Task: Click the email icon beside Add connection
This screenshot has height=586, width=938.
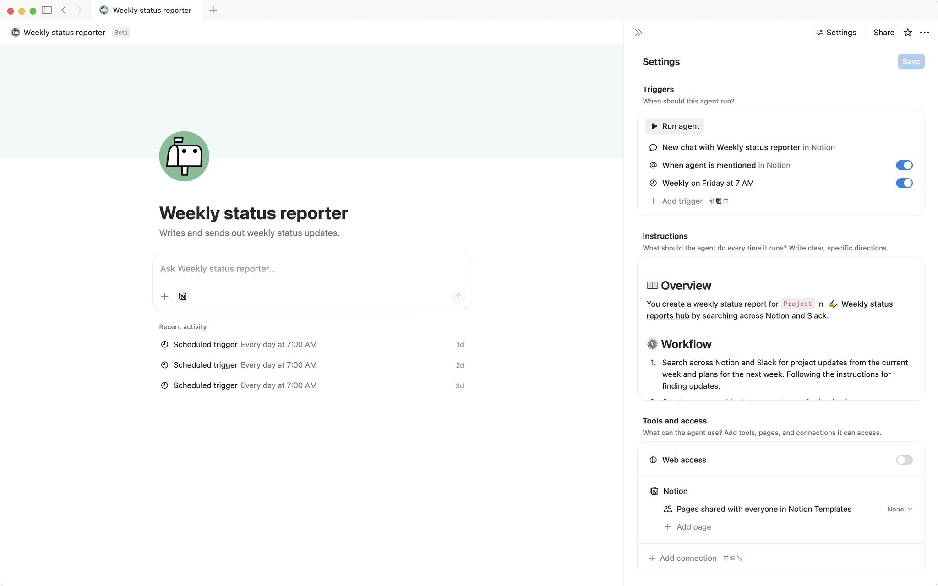Action: (x=733, y=558)
